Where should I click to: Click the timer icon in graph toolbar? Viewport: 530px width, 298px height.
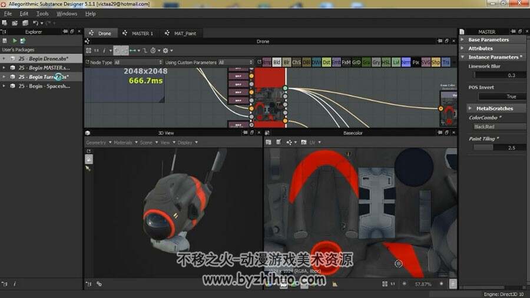153,50
